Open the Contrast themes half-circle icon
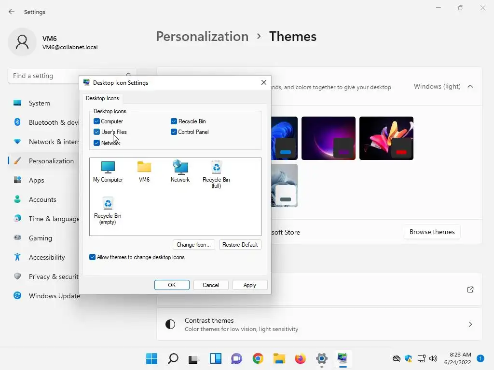The height and width of the screenshot is (370, 494). click(x=170, y=324)
